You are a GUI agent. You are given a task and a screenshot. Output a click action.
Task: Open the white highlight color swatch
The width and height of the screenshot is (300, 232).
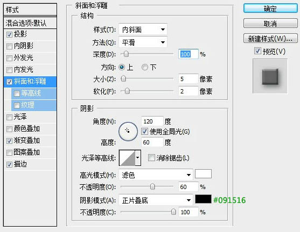[x=203, y=173]
